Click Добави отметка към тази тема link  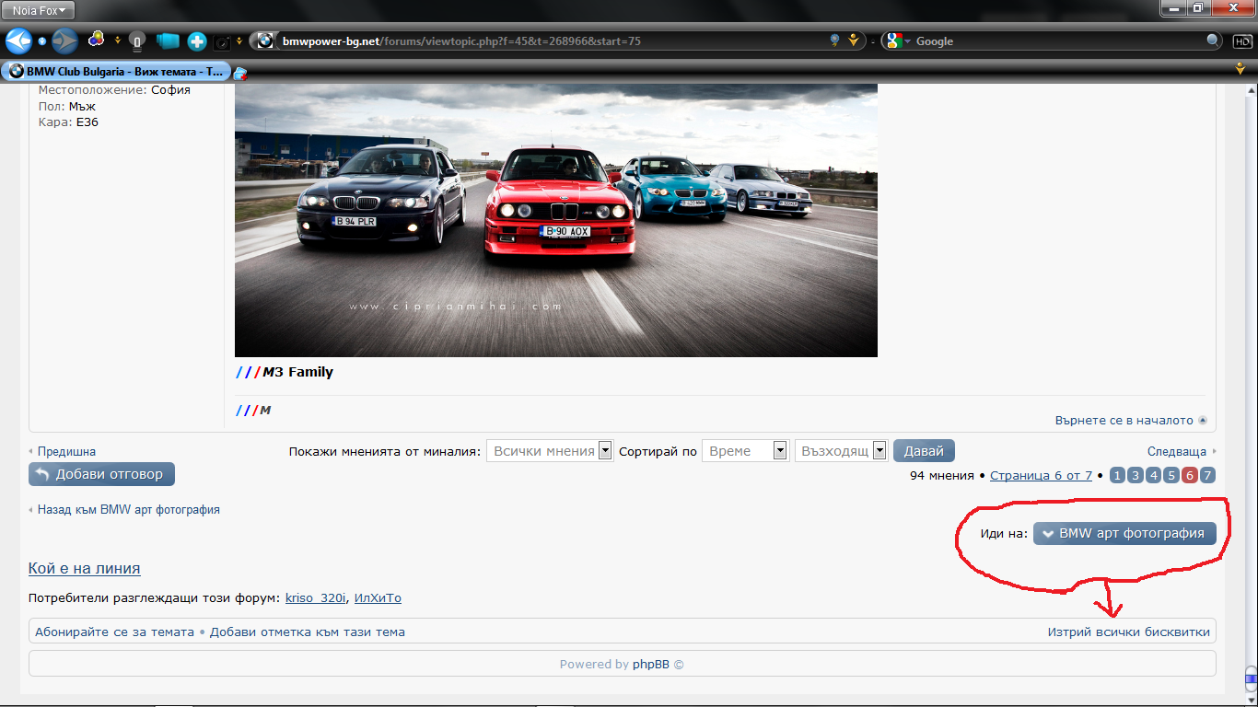[308, 632]
